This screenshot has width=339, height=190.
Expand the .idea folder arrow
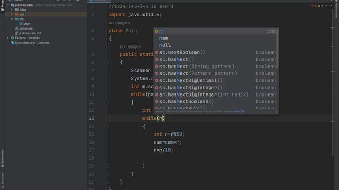[x=12, y=9]
